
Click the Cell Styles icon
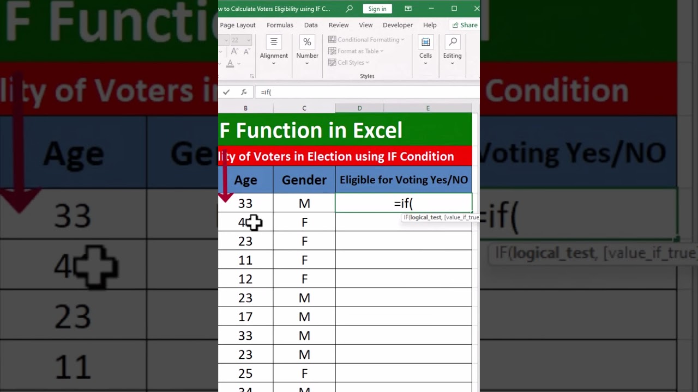pyautogui.click(x=332, y=63)
